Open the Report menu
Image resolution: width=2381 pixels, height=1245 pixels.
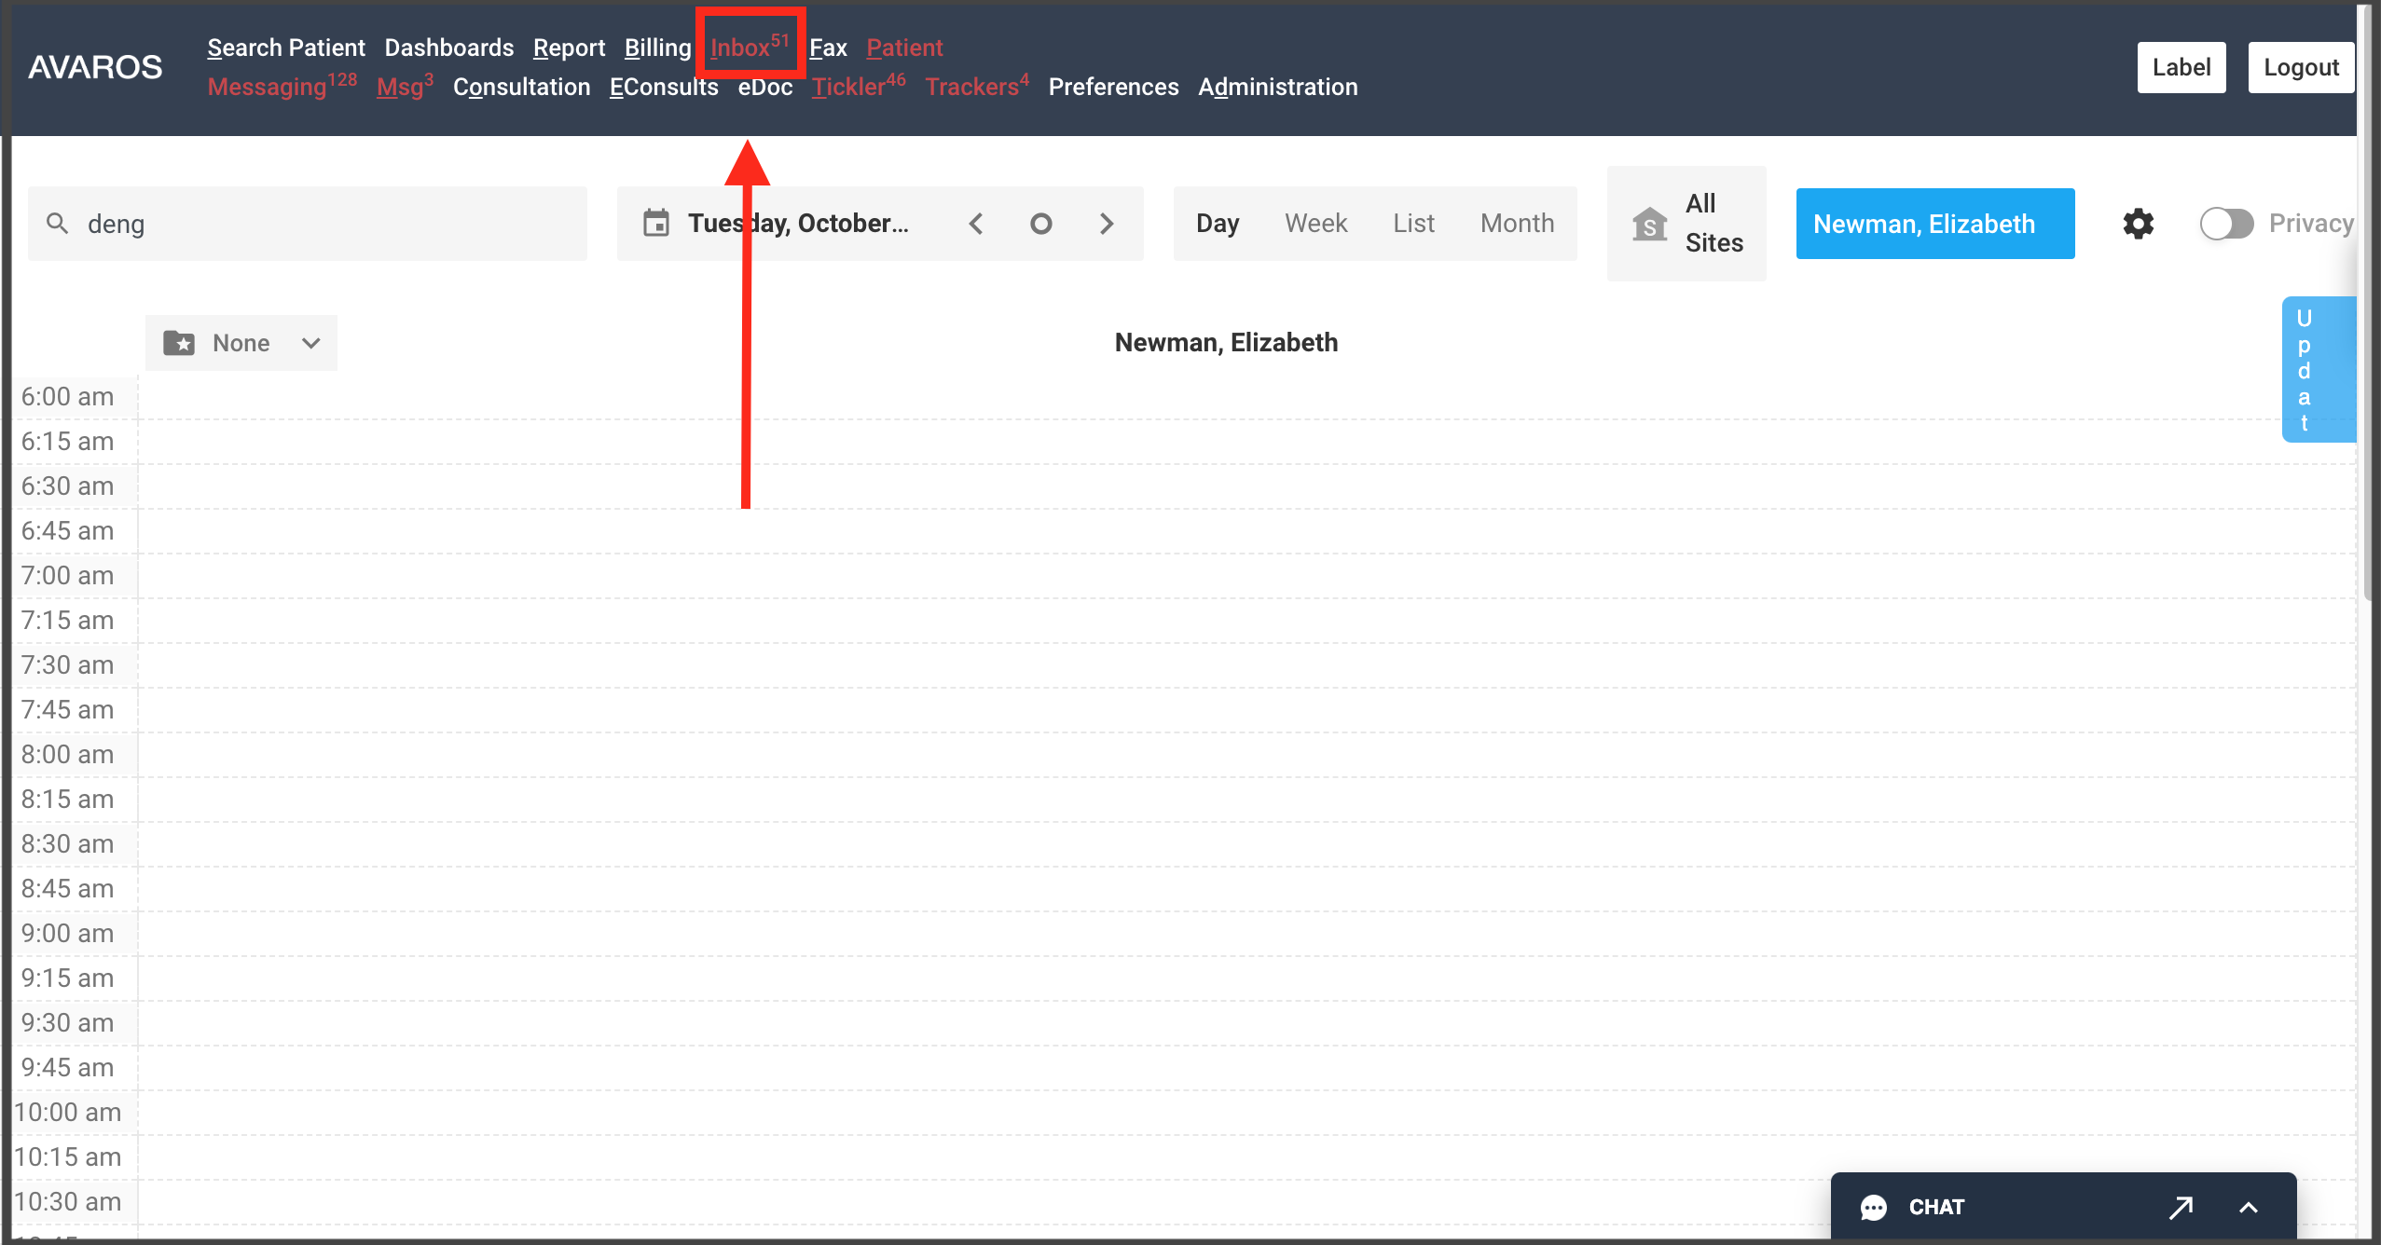[569, 48]
